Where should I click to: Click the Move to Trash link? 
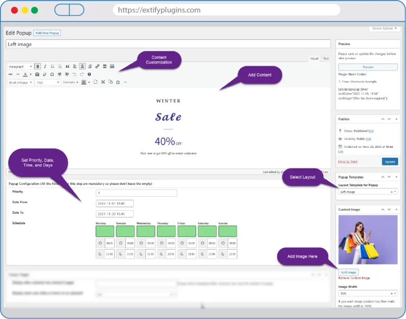point(348,161)
